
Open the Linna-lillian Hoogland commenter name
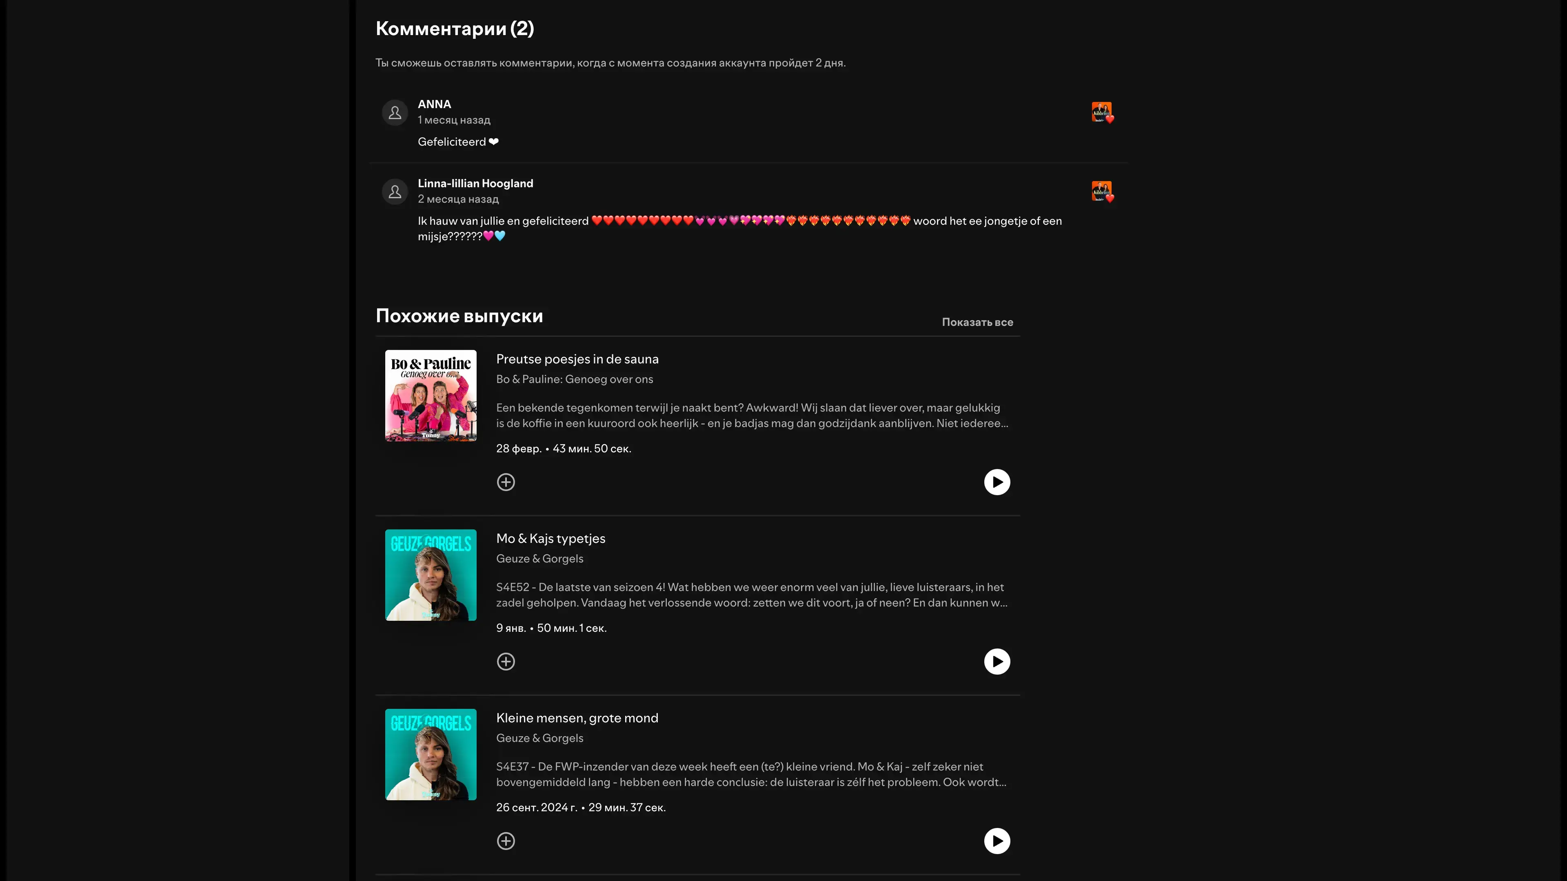click(x=475, y=184)
